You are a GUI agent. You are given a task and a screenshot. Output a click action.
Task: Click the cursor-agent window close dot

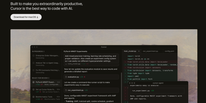(x=130, y=83)
